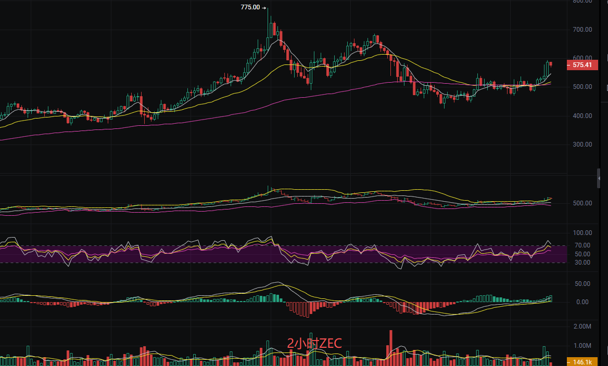Click the 400.00 price axis label
608x366 pixels.
[x=581, y=116]
